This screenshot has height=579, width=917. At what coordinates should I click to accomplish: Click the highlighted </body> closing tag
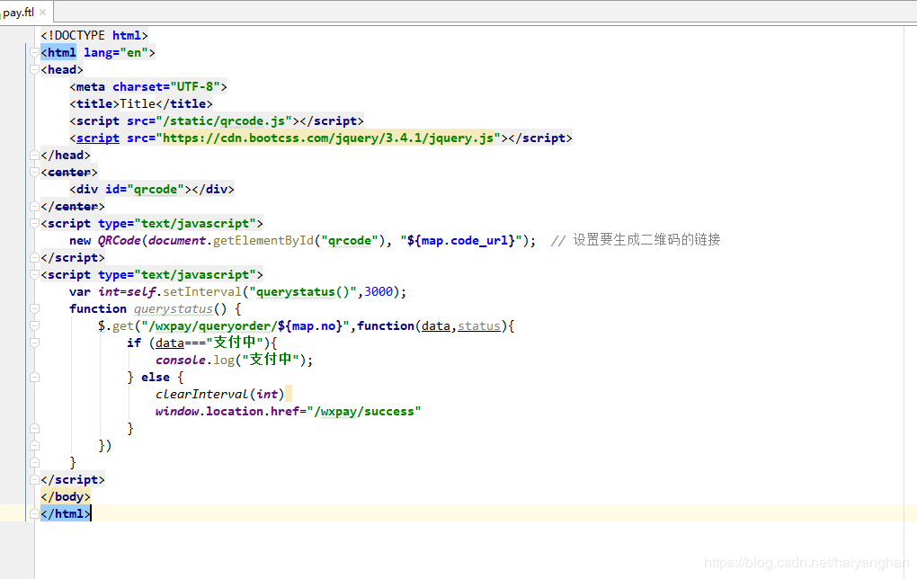(66, 496)
